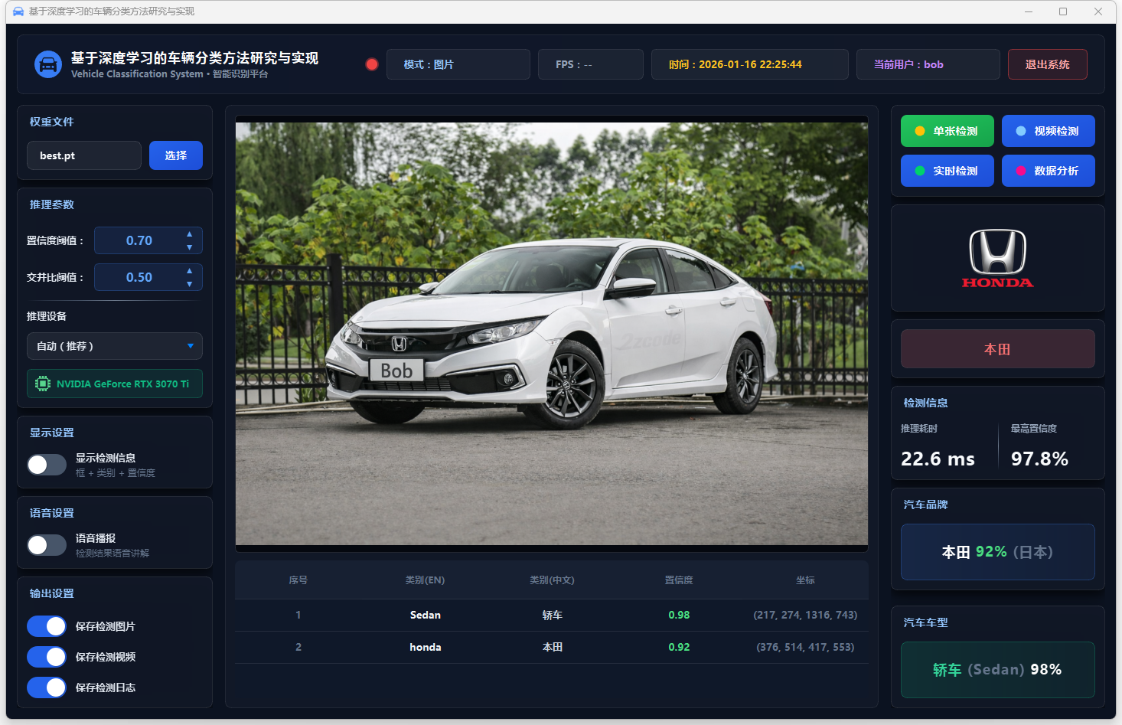Decrease IoU threshold with down arrow
The height and width of the screenshot is (725, 1122).
tap(189, 284)
